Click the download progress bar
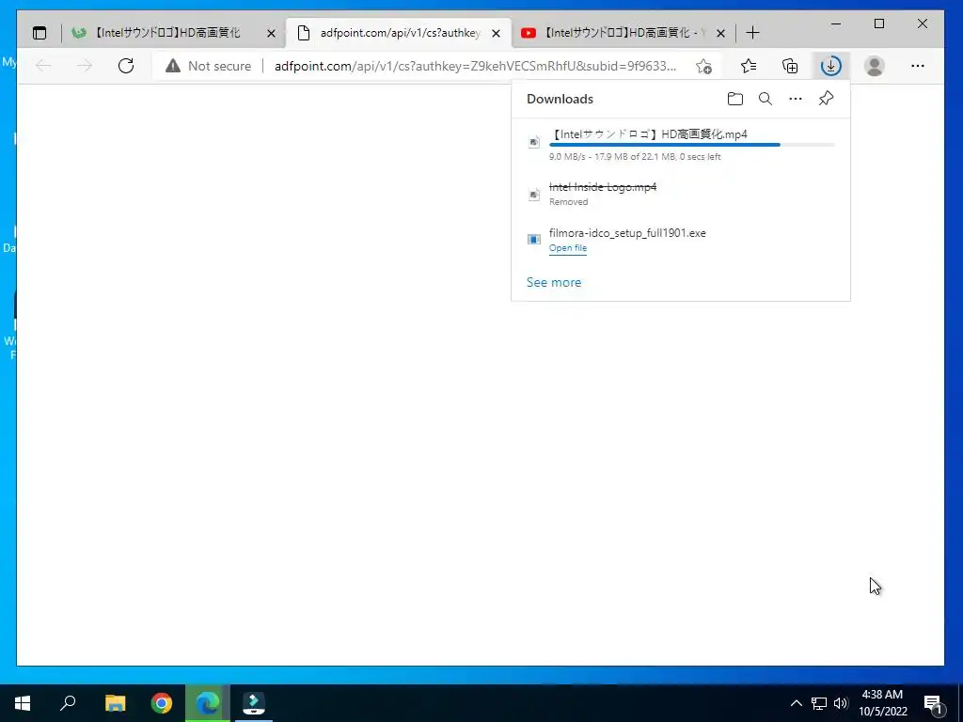Image resolution: width=963 pixels, height=722 pixels. (x=691, y=145)
